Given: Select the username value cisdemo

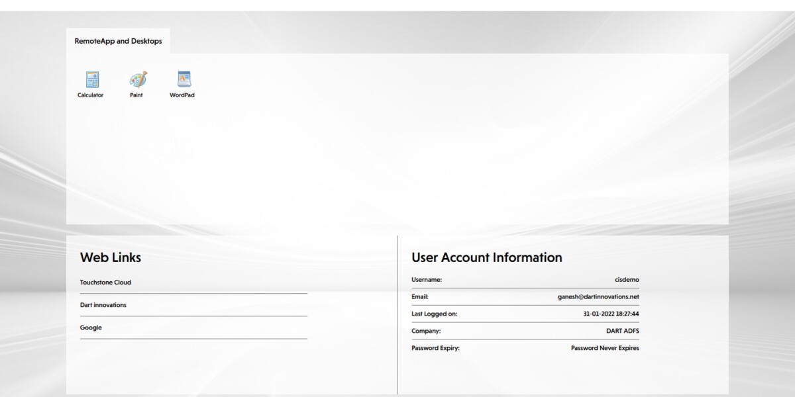Looking at the screenshot, I should 627,280.
